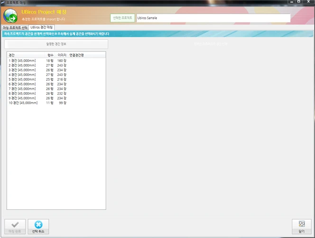Switch to the 매칭 프로젝트 선택 tab
This screenshot has height=238, width=315.
[15, 28]
